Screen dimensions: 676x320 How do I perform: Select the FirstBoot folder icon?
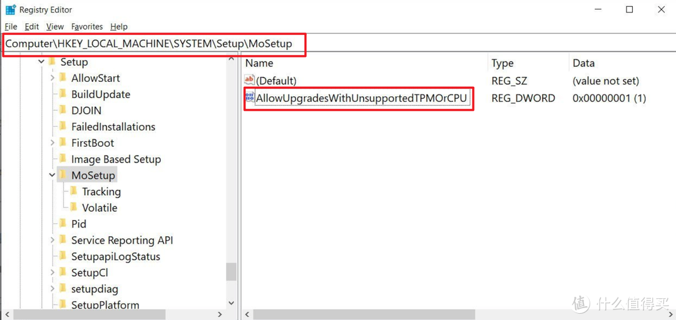(63, 142)
